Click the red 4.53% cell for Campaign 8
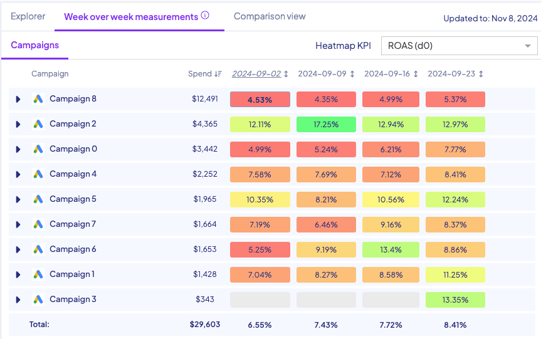 point(260,99)
